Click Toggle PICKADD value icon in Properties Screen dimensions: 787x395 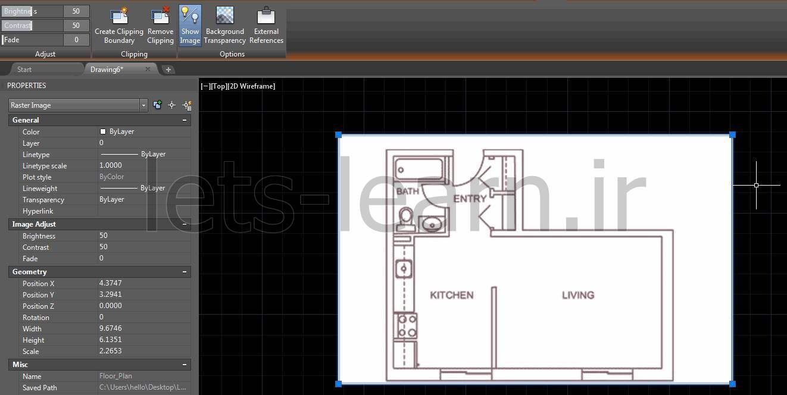click(157, 105)
